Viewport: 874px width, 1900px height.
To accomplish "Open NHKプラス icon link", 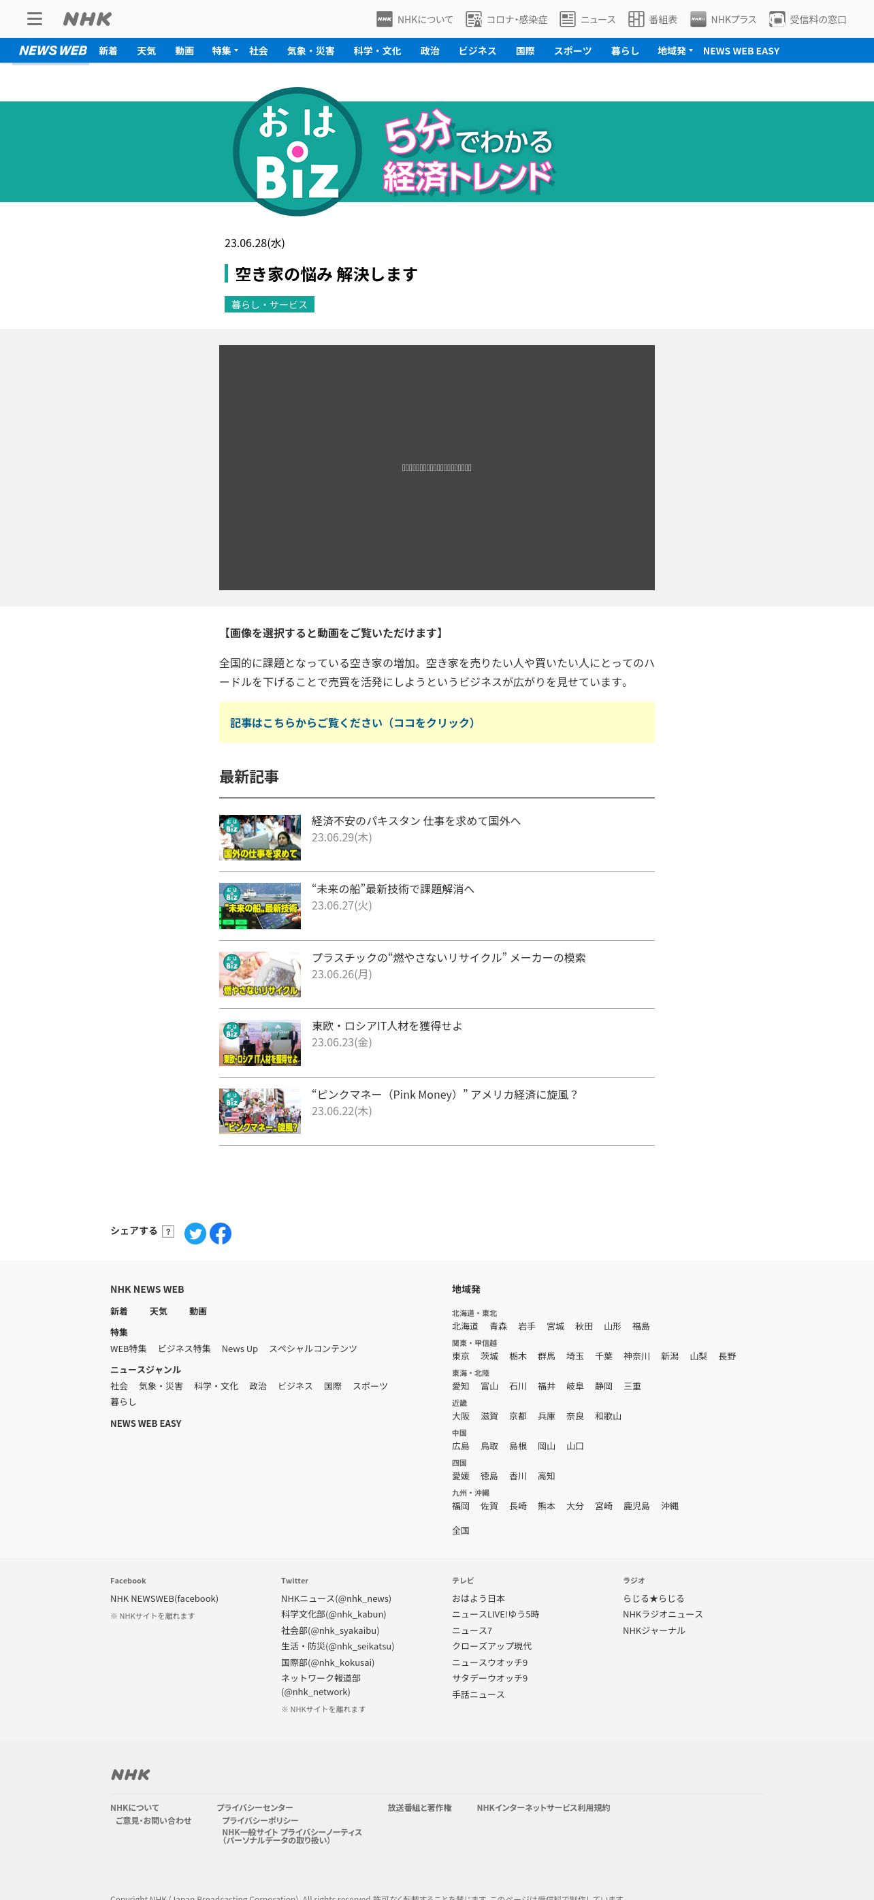I will 723,19.
